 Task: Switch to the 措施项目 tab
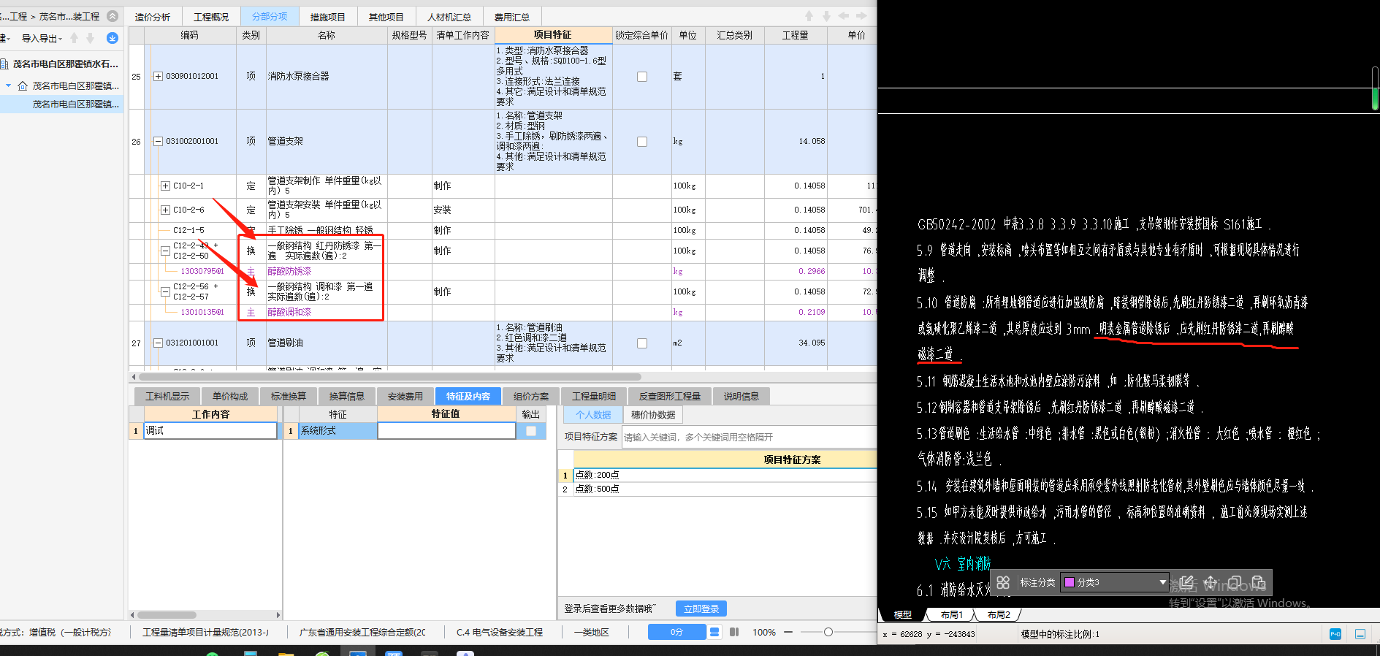(x=328, y=17)
